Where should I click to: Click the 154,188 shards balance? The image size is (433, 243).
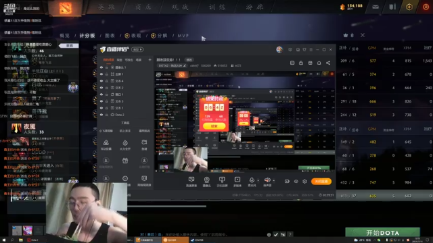351,7
